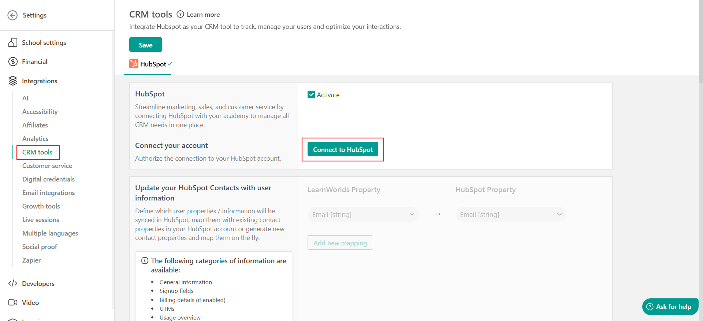Image resolution: width=703 pixels, height=321 pixels.
Task: Open School settings via its building icon
Action: pos(13,42)
